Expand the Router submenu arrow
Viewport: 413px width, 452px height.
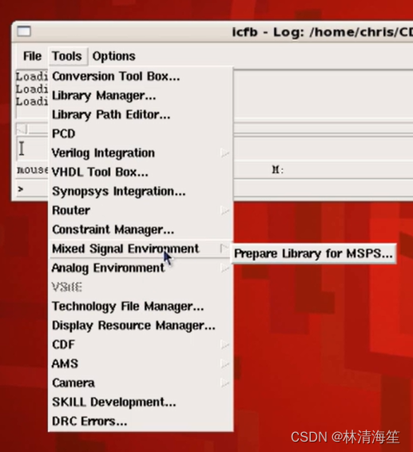[x=224, y=211]
